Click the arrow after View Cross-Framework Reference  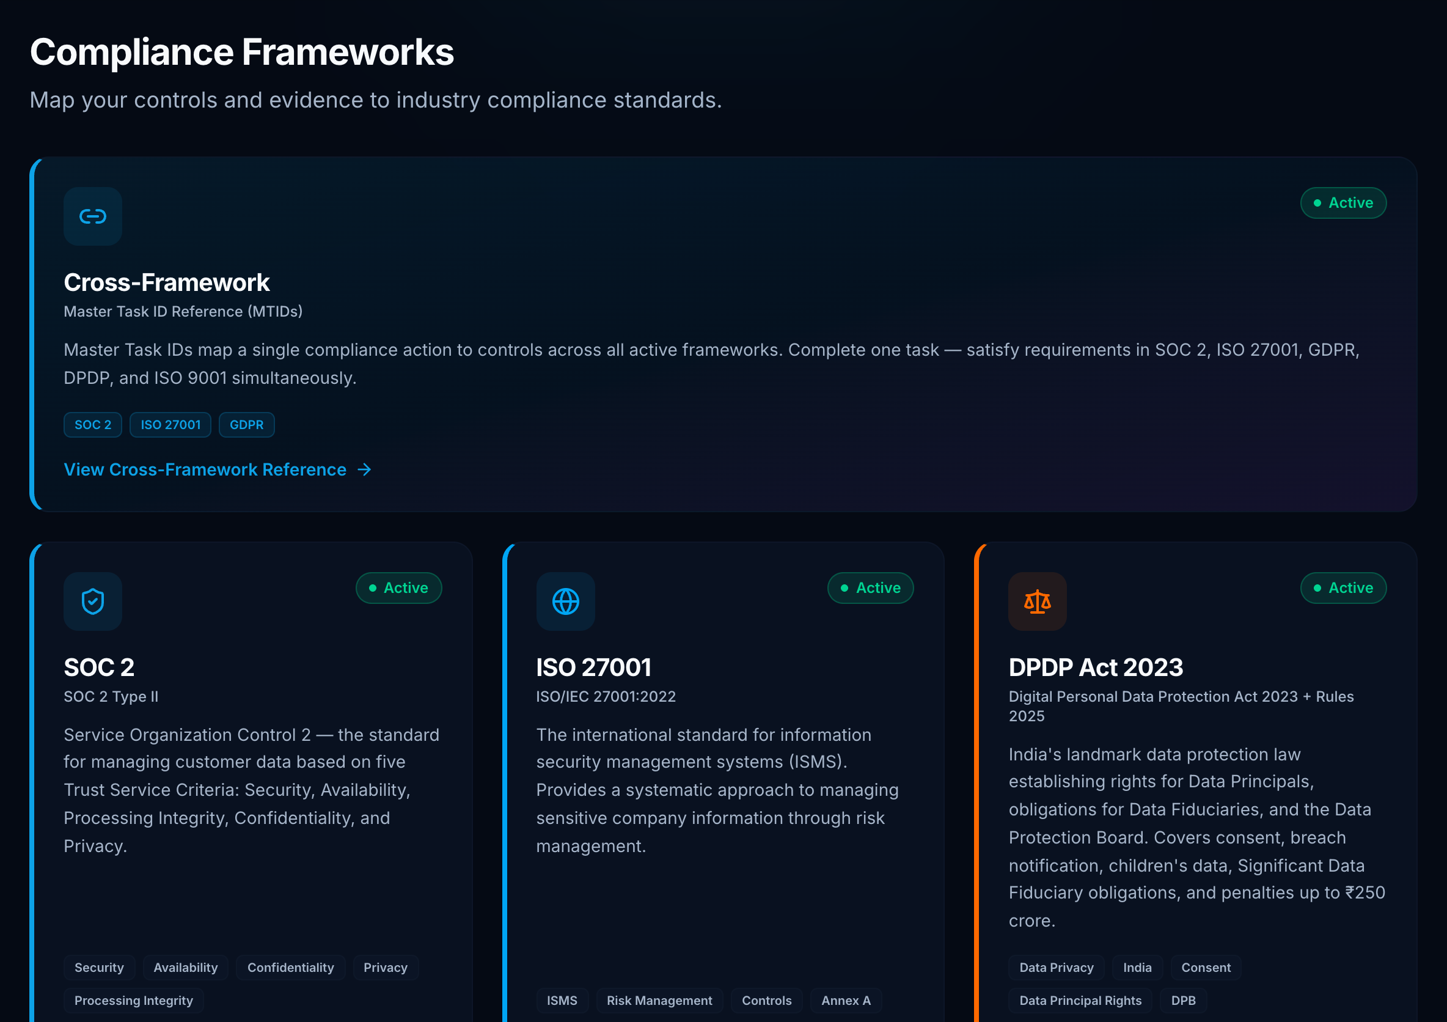[x=364, y=469]
